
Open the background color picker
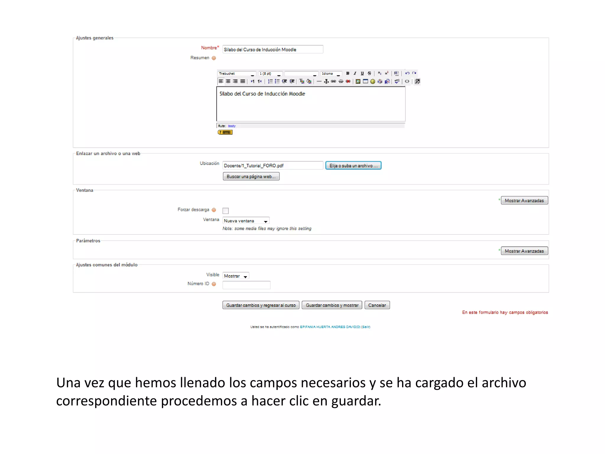pyautogui.click(x=309, y=81)
